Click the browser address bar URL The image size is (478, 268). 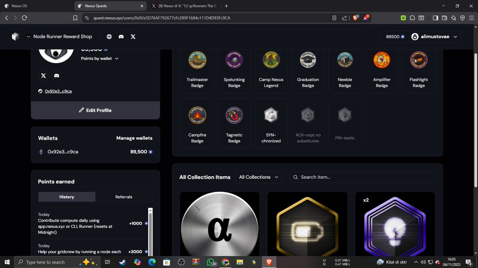pyautogui.click(x=162, y=18)
